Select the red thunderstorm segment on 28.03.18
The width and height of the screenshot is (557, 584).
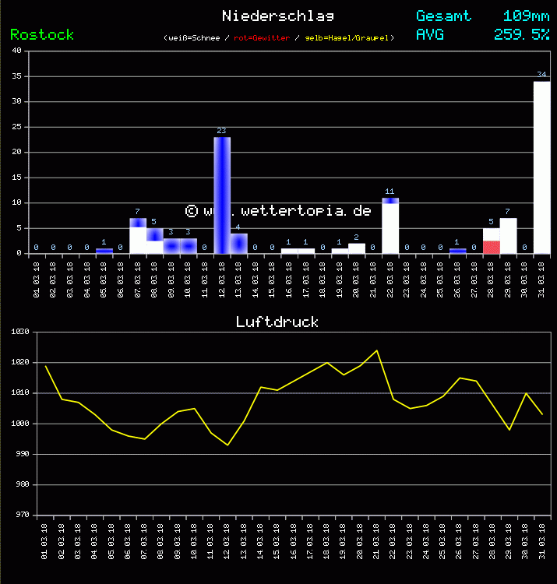(x=491, y=247)
